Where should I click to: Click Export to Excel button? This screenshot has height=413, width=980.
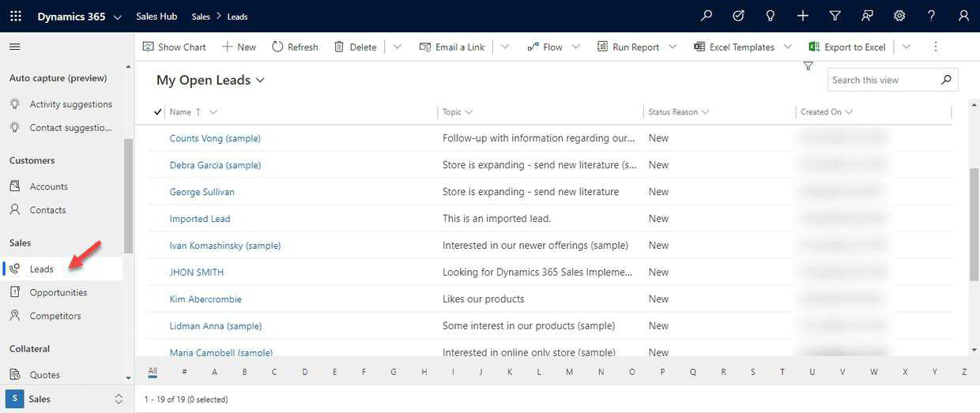click(x=847, y=47)
